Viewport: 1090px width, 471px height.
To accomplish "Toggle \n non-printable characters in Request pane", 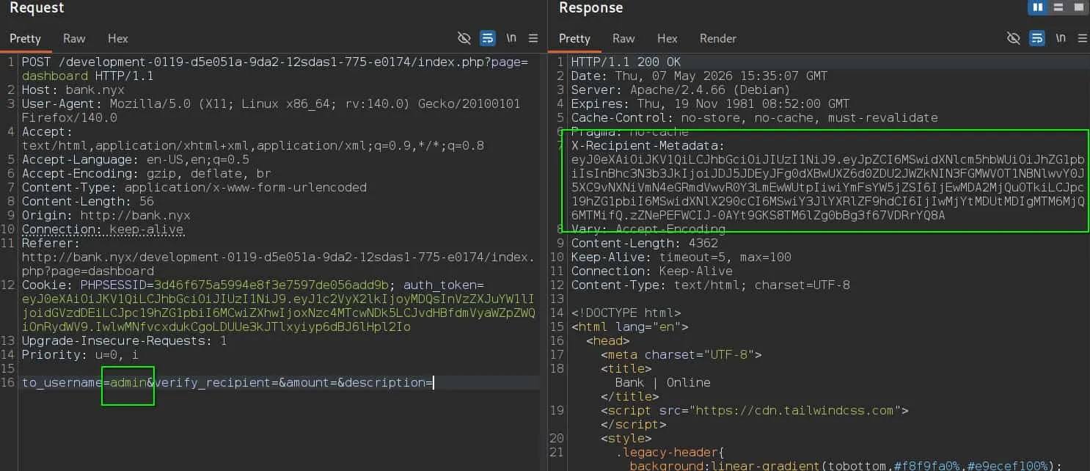I will coord(511,38).
